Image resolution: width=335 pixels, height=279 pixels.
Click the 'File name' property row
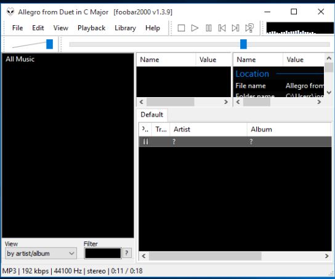coord(279,85)
